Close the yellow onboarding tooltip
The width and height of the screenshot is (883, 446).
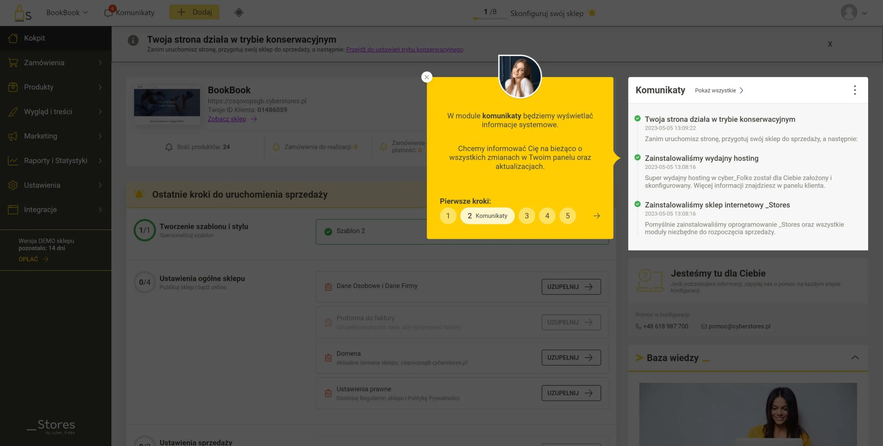point(427,77)
